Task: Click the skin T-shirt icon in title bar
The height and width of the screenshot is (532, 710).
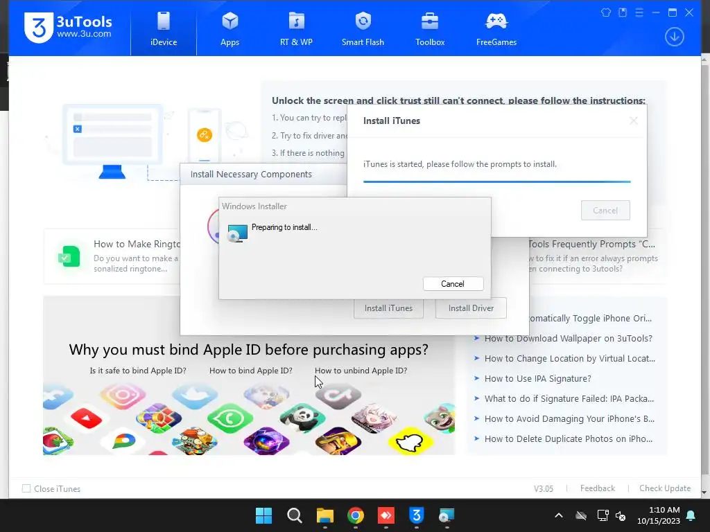Action: click(606, 12)
